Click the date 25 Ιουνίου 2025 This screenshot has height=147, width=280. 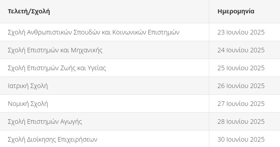click(241, 68)
